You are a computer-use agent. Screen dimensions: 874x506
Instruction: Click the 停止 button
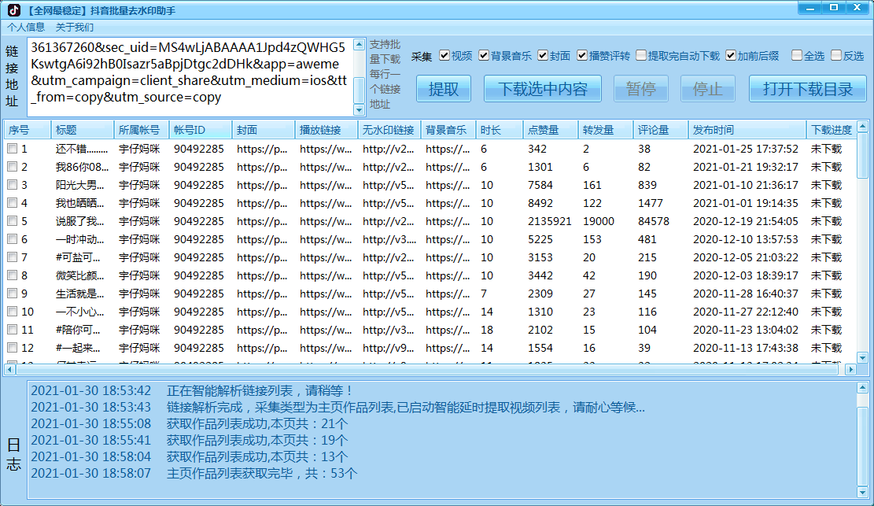point(708,89)
